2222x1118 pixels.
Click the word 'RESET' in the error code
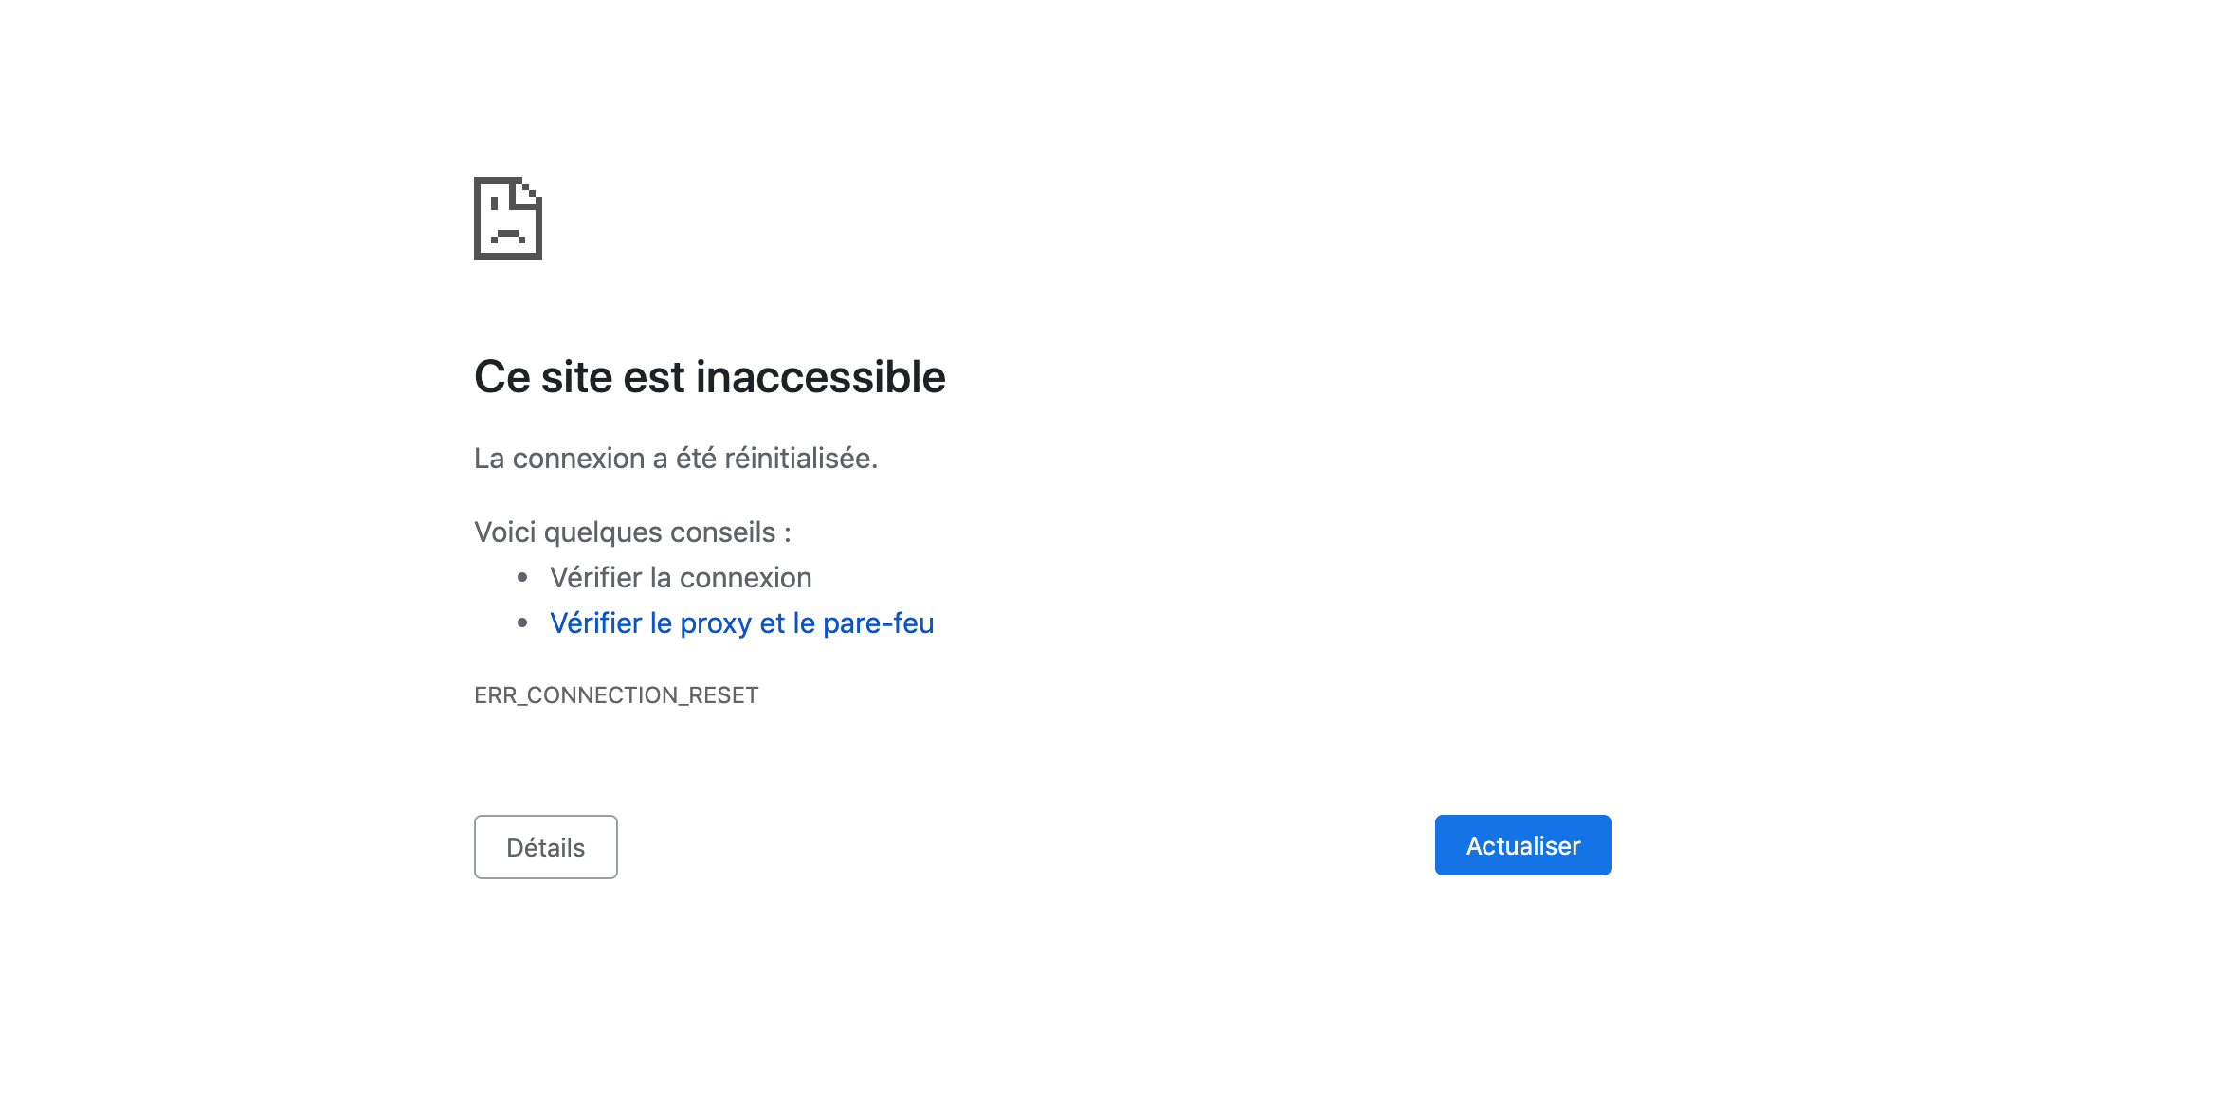click(x=723, y=695)
